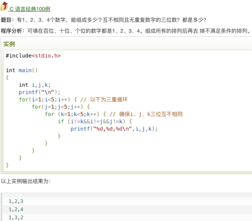Click the 'int main()' line
The height and width of the screenshot is (221, 252).
pos(22,70)
